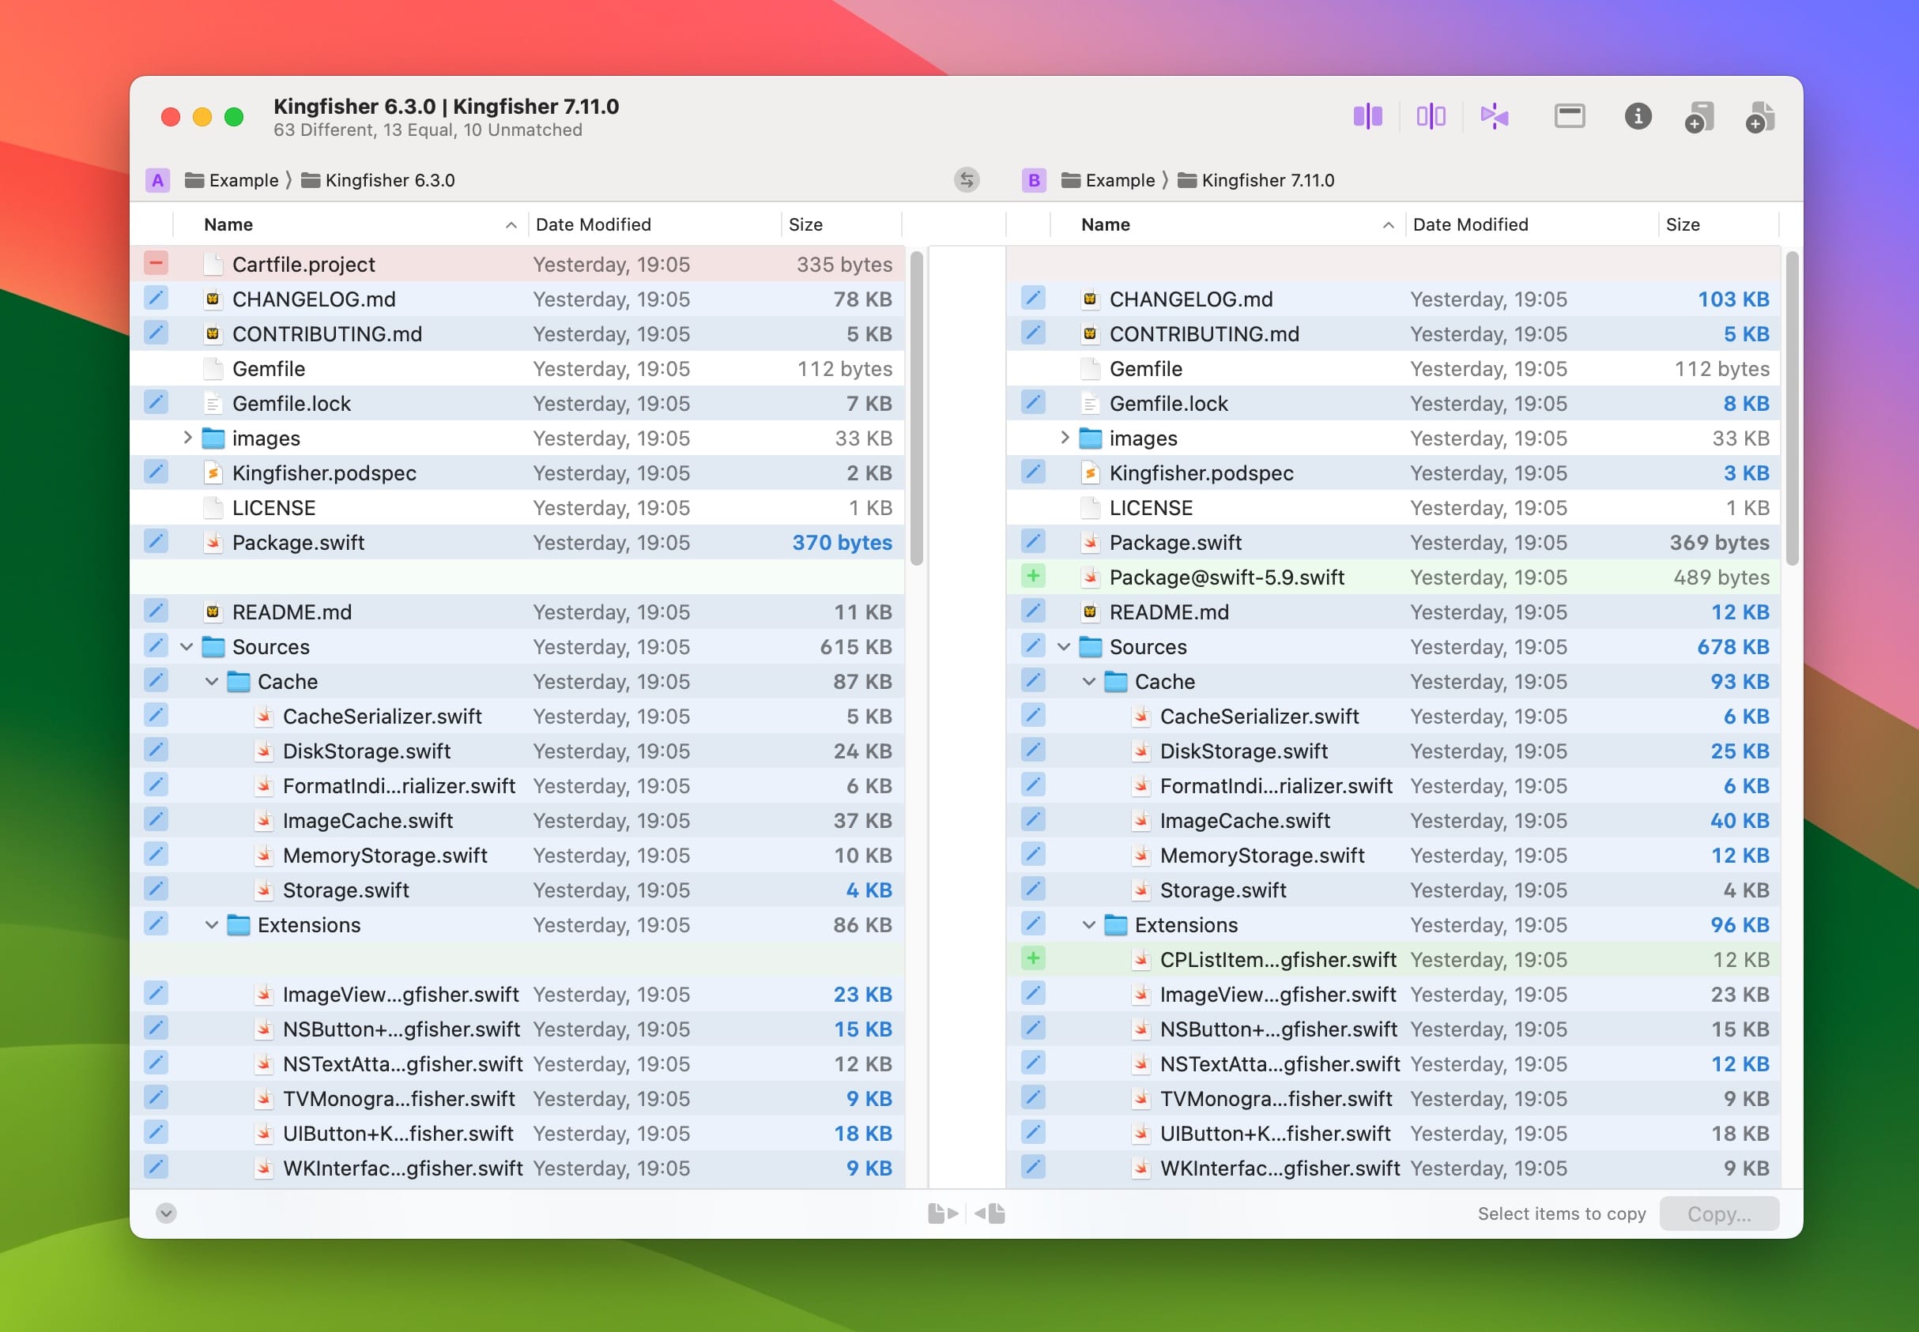The height and width of the screenshot is (1332, 1919).
Task: Click the green plus marker beside Package@swift-5.9.swift
Action: click(x=1032, y=576)
